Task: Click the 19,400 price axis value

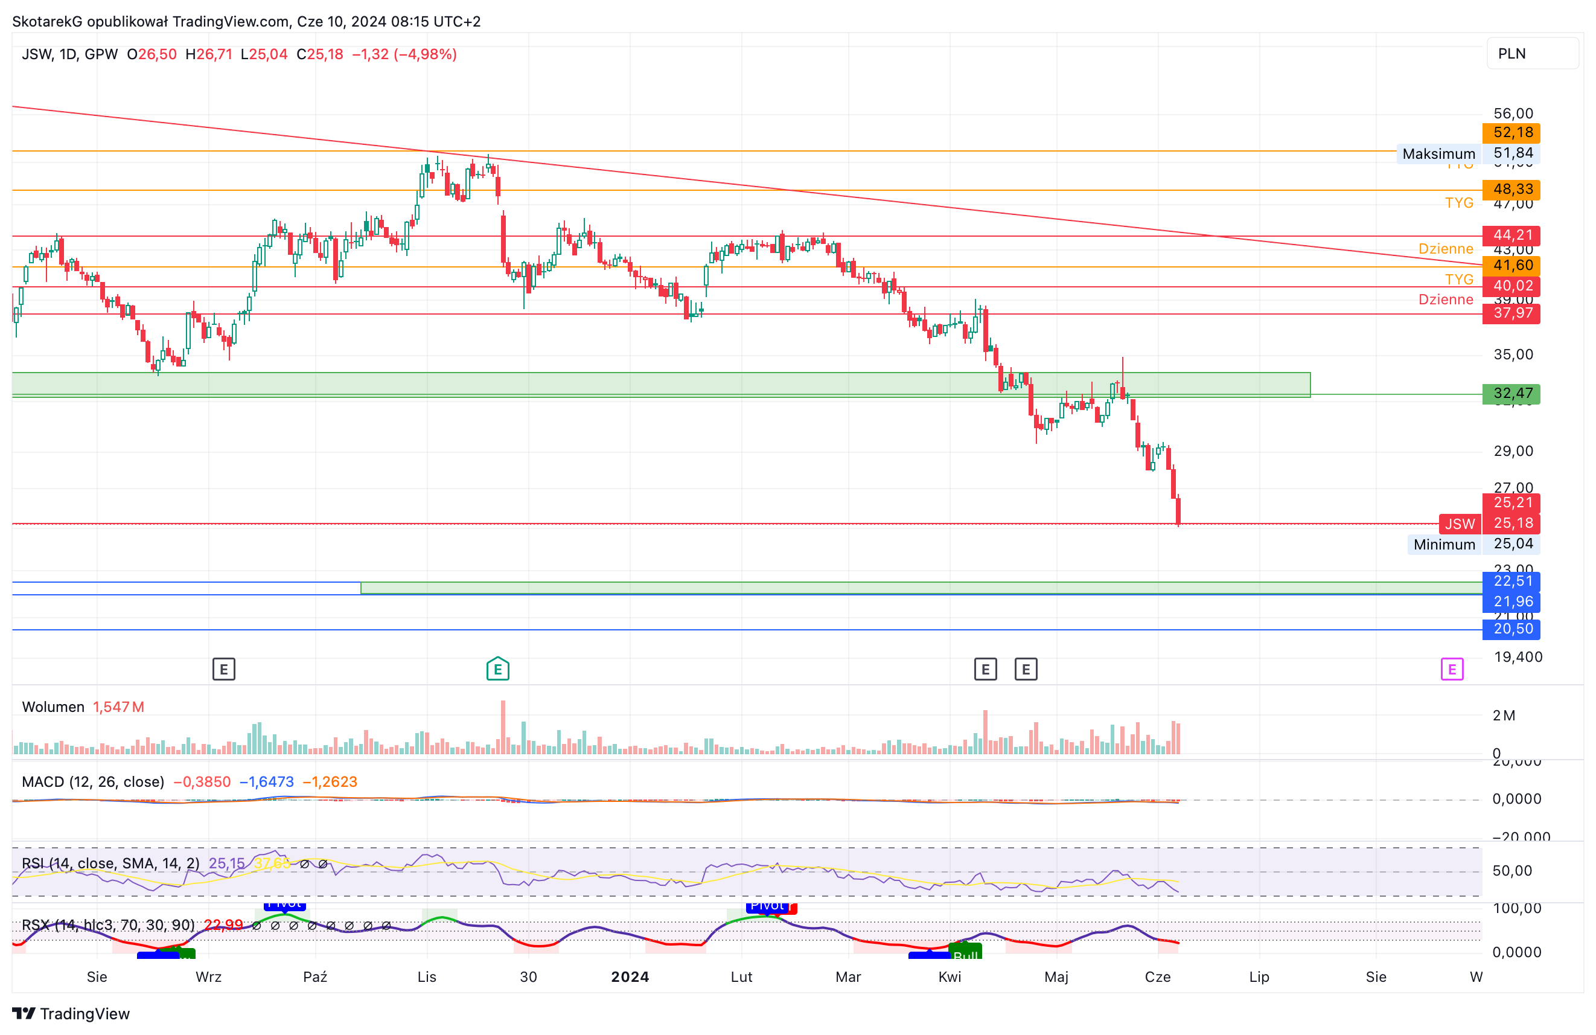Action: coord(1518,656)
